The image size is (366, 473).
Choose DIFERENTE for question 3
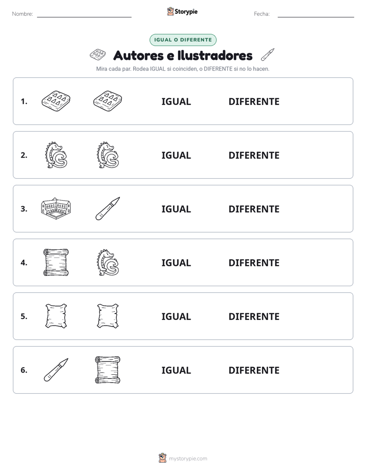(x=254, y=209)
